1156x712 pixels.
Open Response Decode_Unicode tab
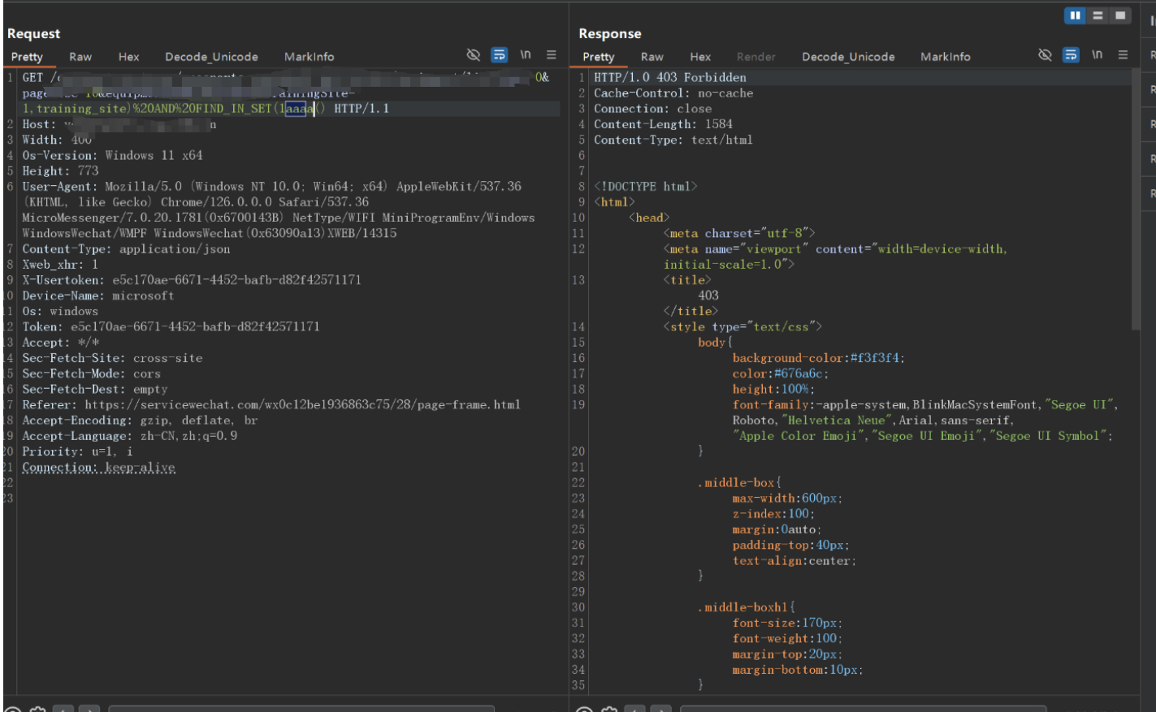click(x=848, y=57)
